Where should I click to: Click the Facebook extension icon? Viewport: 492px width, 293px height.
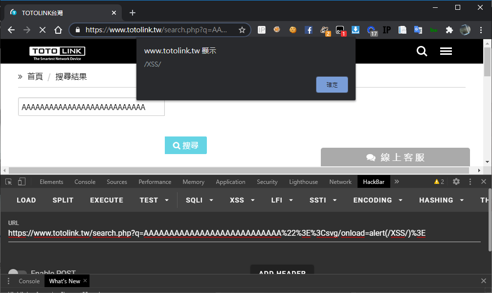(x=309, y=30)
